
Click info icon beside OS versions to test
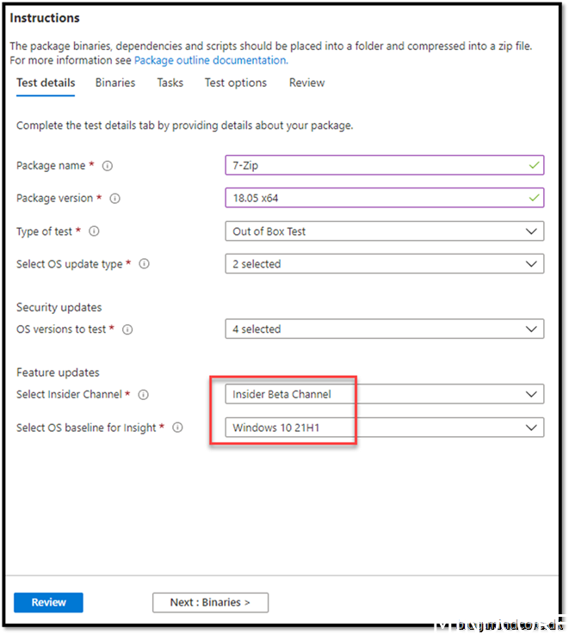[x=127, y=329]
